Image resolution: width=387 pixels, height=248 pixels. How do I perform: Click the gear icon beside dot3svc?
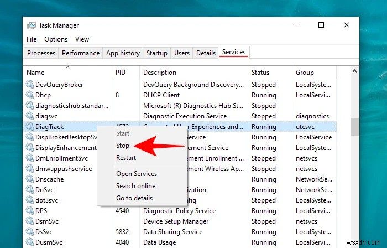(30, 200)
